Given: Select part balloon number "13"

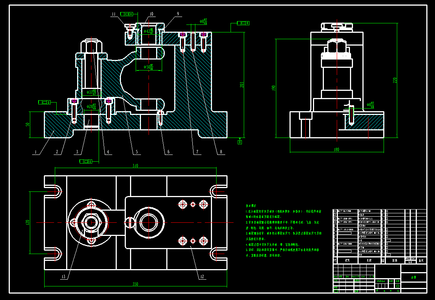Looking at the screenshot, I should [63, 277].
